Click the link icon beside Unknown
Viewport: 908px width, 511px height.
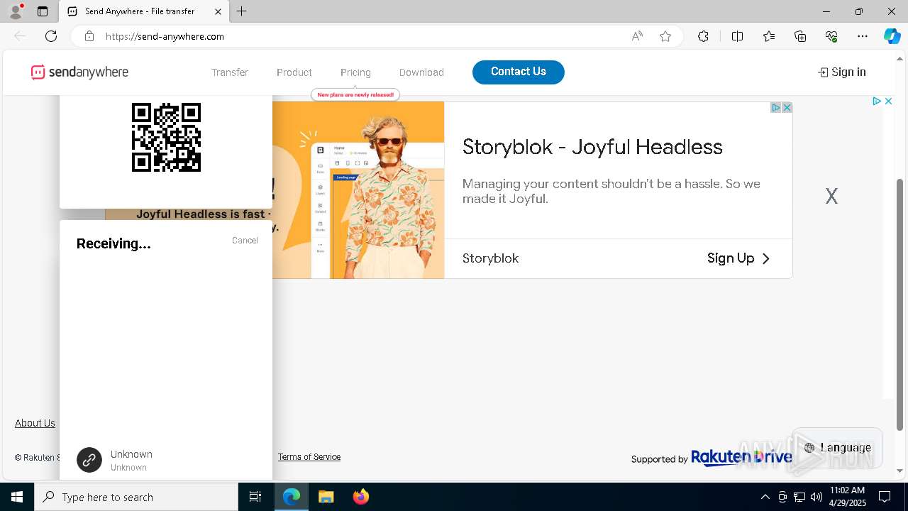[89, 460]
